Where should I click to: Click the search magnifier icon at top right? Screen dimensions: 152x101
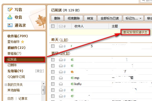coord(143,1)
